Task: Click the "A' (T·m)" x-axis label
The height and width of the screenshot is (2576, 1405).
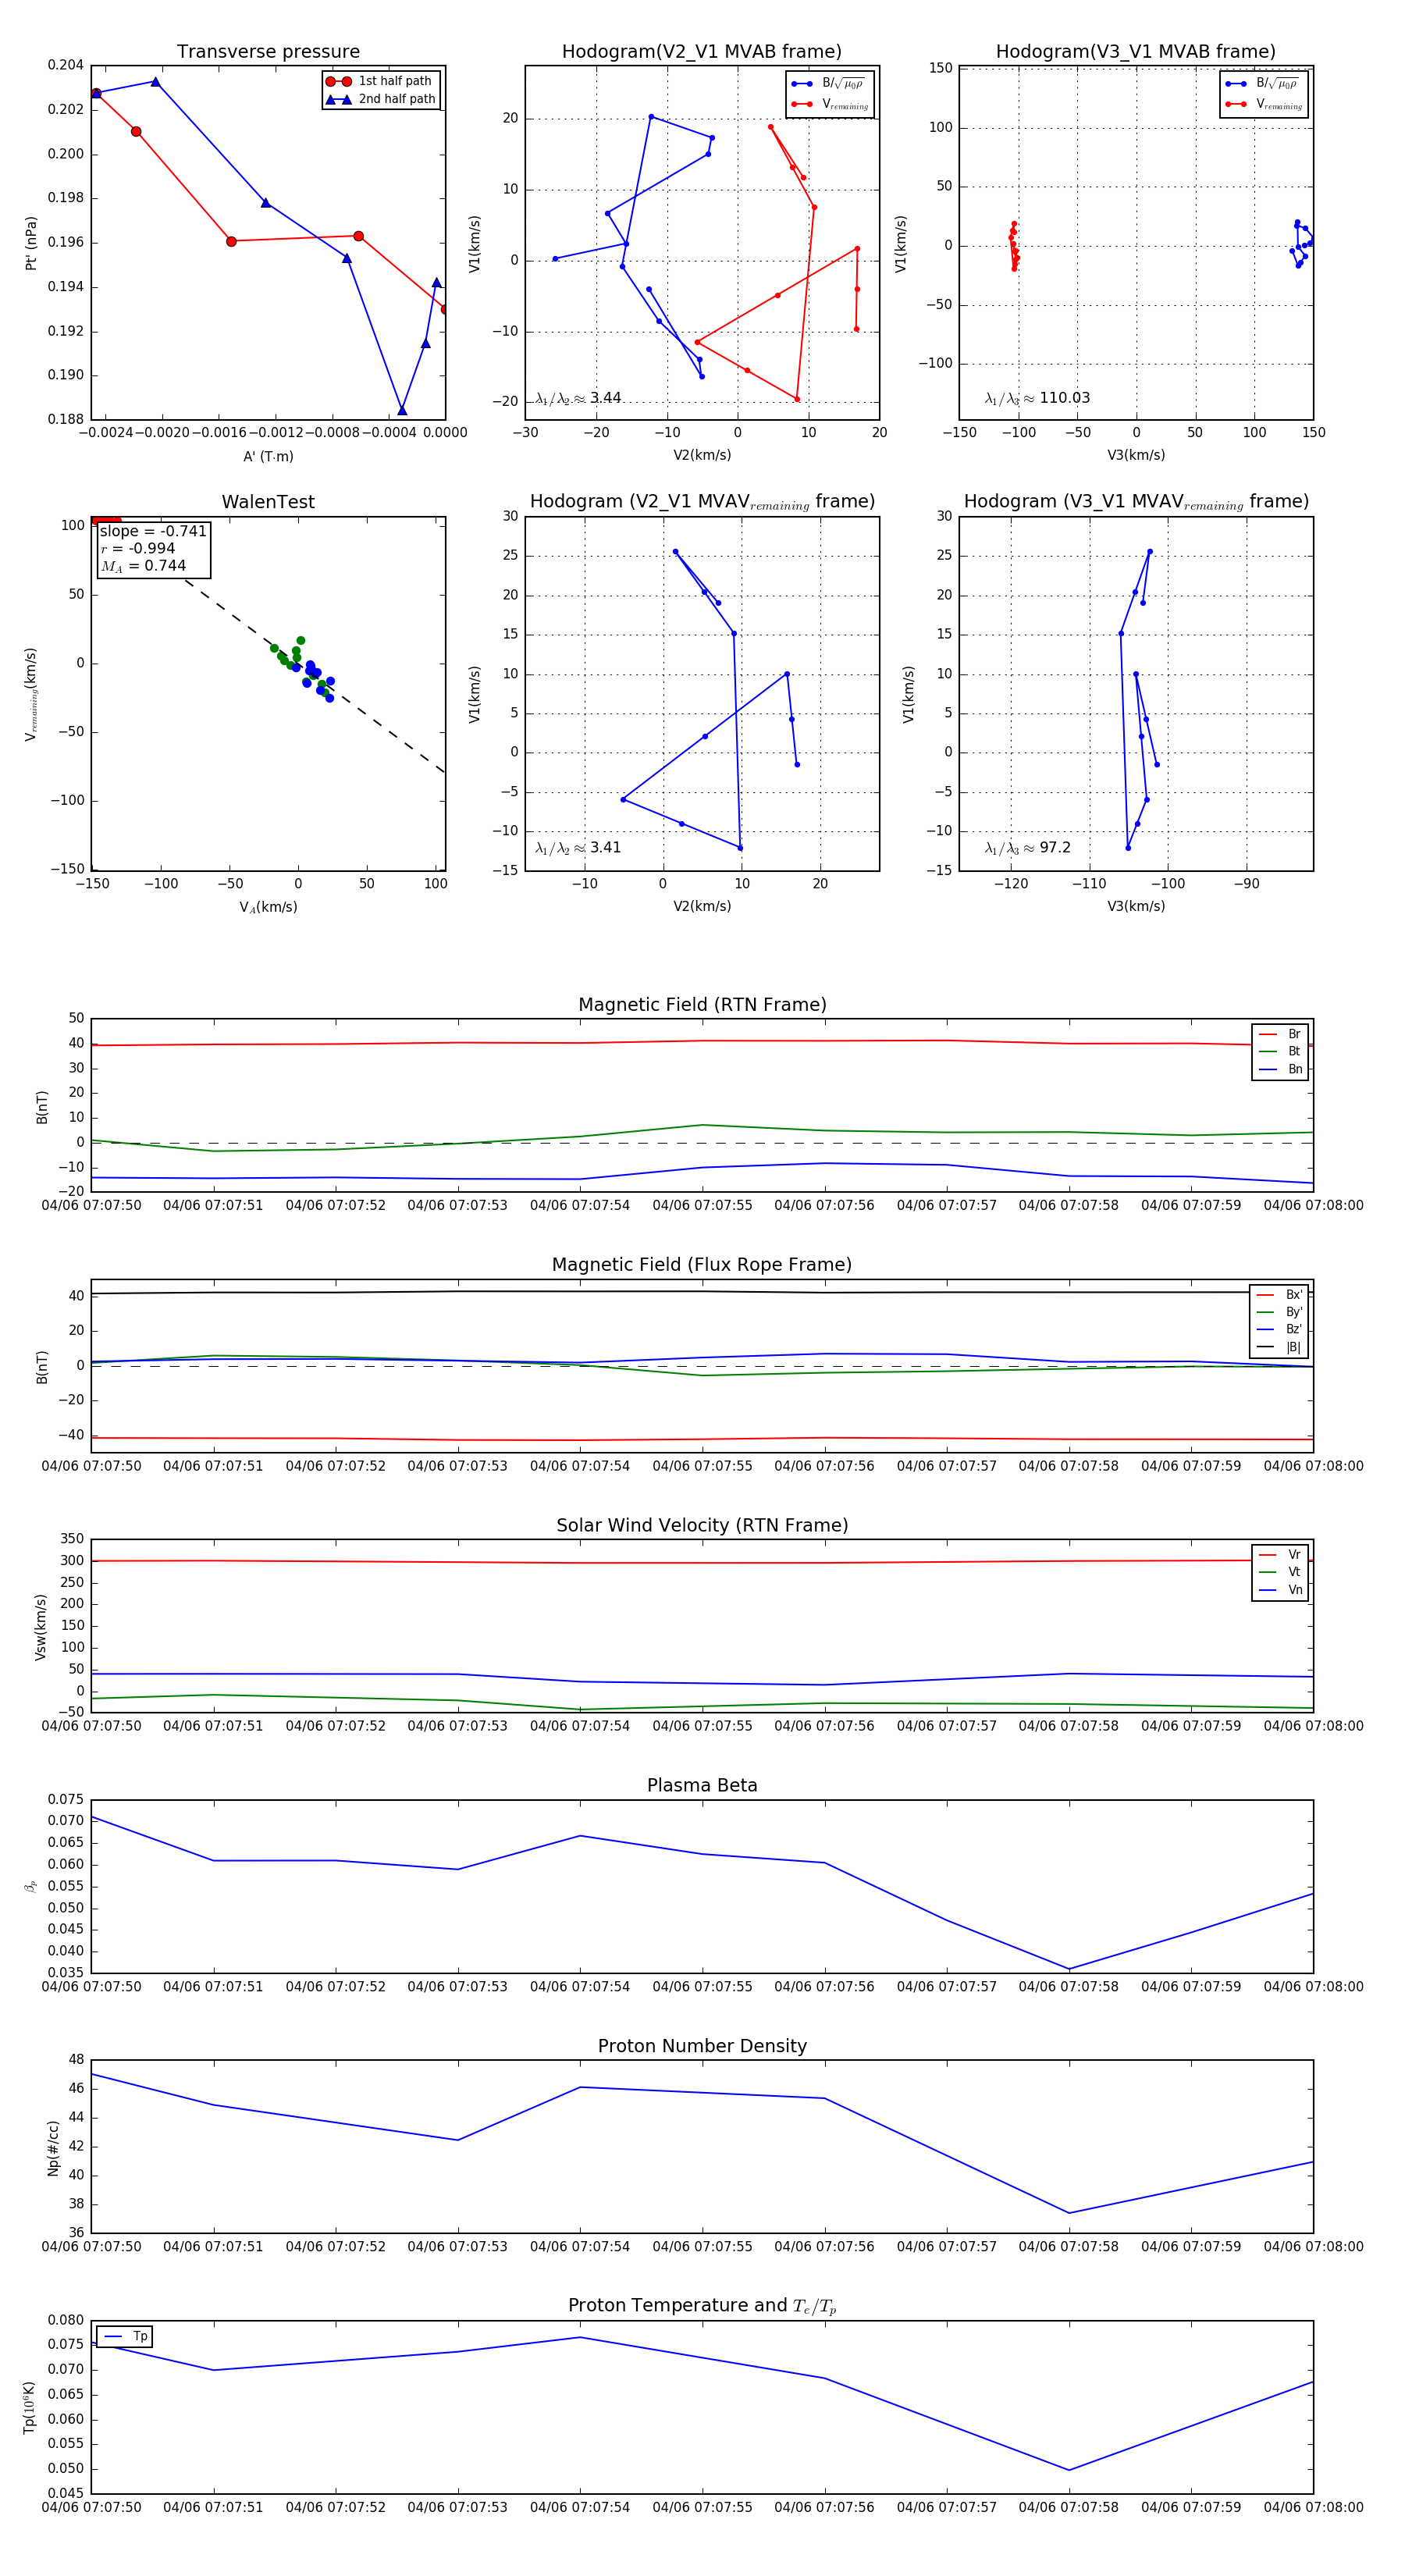Action: (268, 456)
